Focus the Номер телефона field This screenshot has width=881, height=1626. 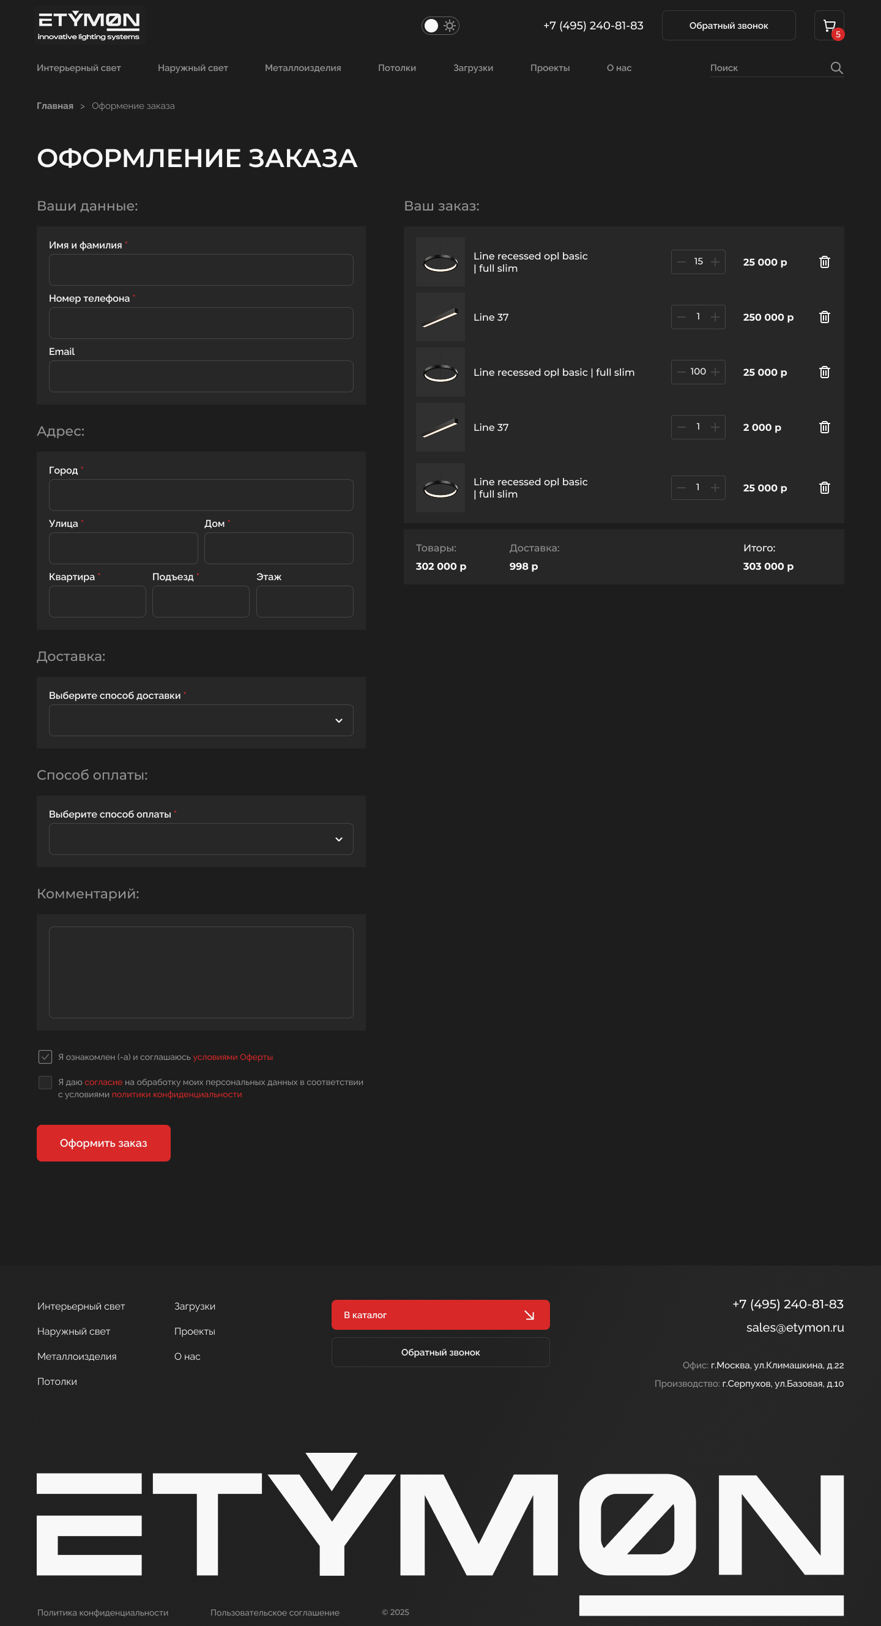tap(201, 323)
